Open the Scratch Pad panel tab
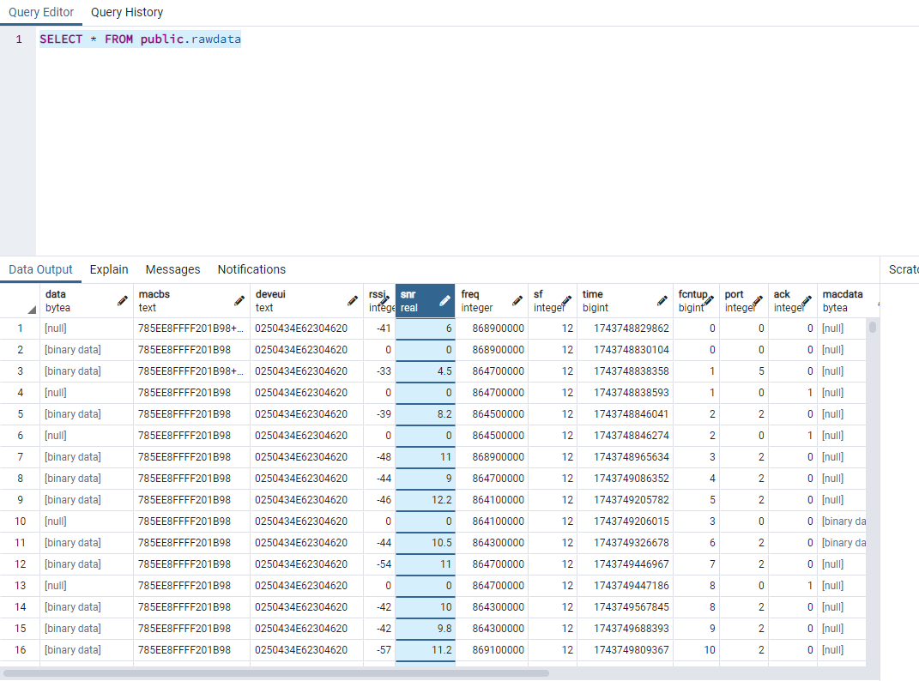 point(903,269)
